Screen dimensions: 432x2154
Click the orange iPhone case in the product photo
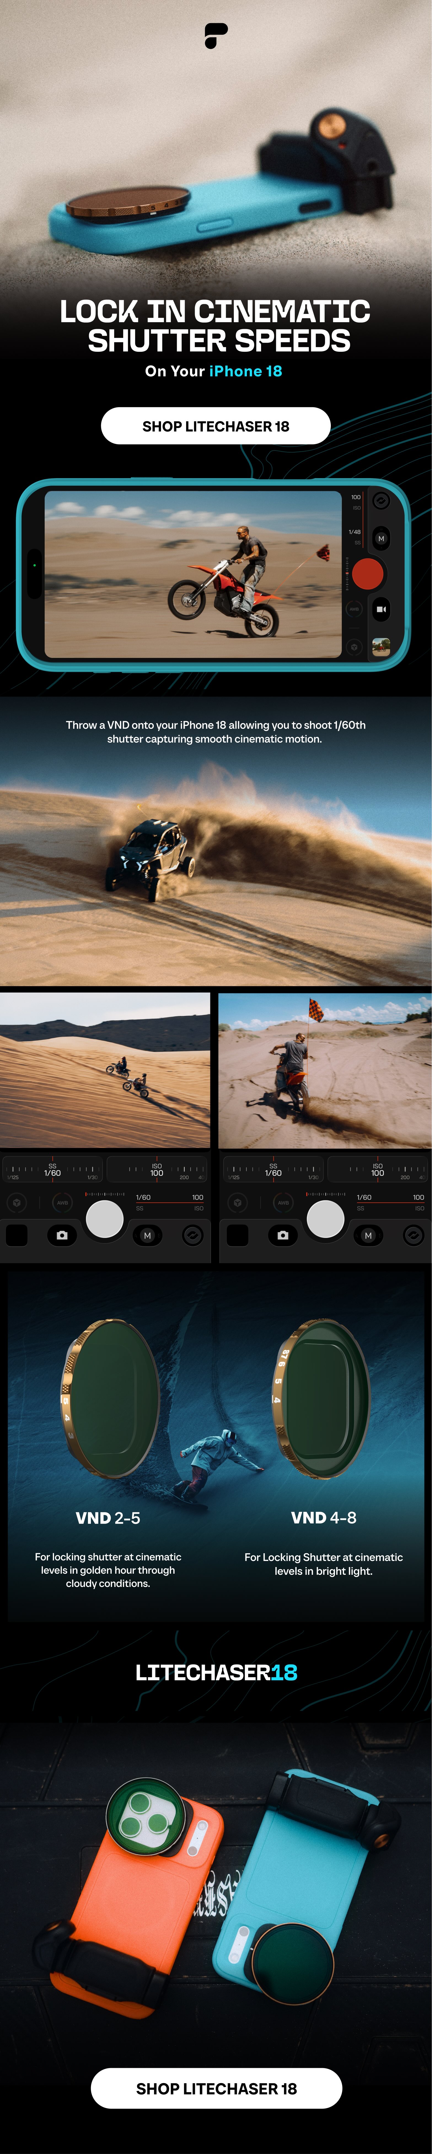[138, 1898]
